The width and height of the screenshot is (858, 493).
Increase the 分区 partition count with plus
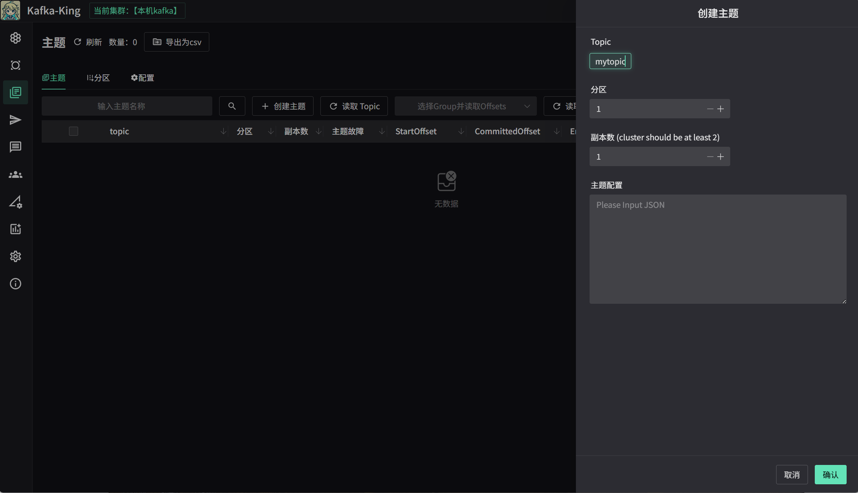[721, 109]
